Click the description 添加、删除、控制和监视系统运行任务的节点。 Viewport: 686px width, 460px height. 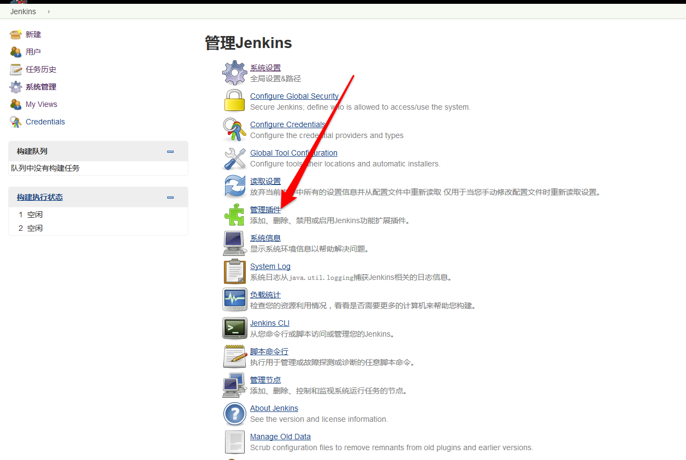(329, 391)
